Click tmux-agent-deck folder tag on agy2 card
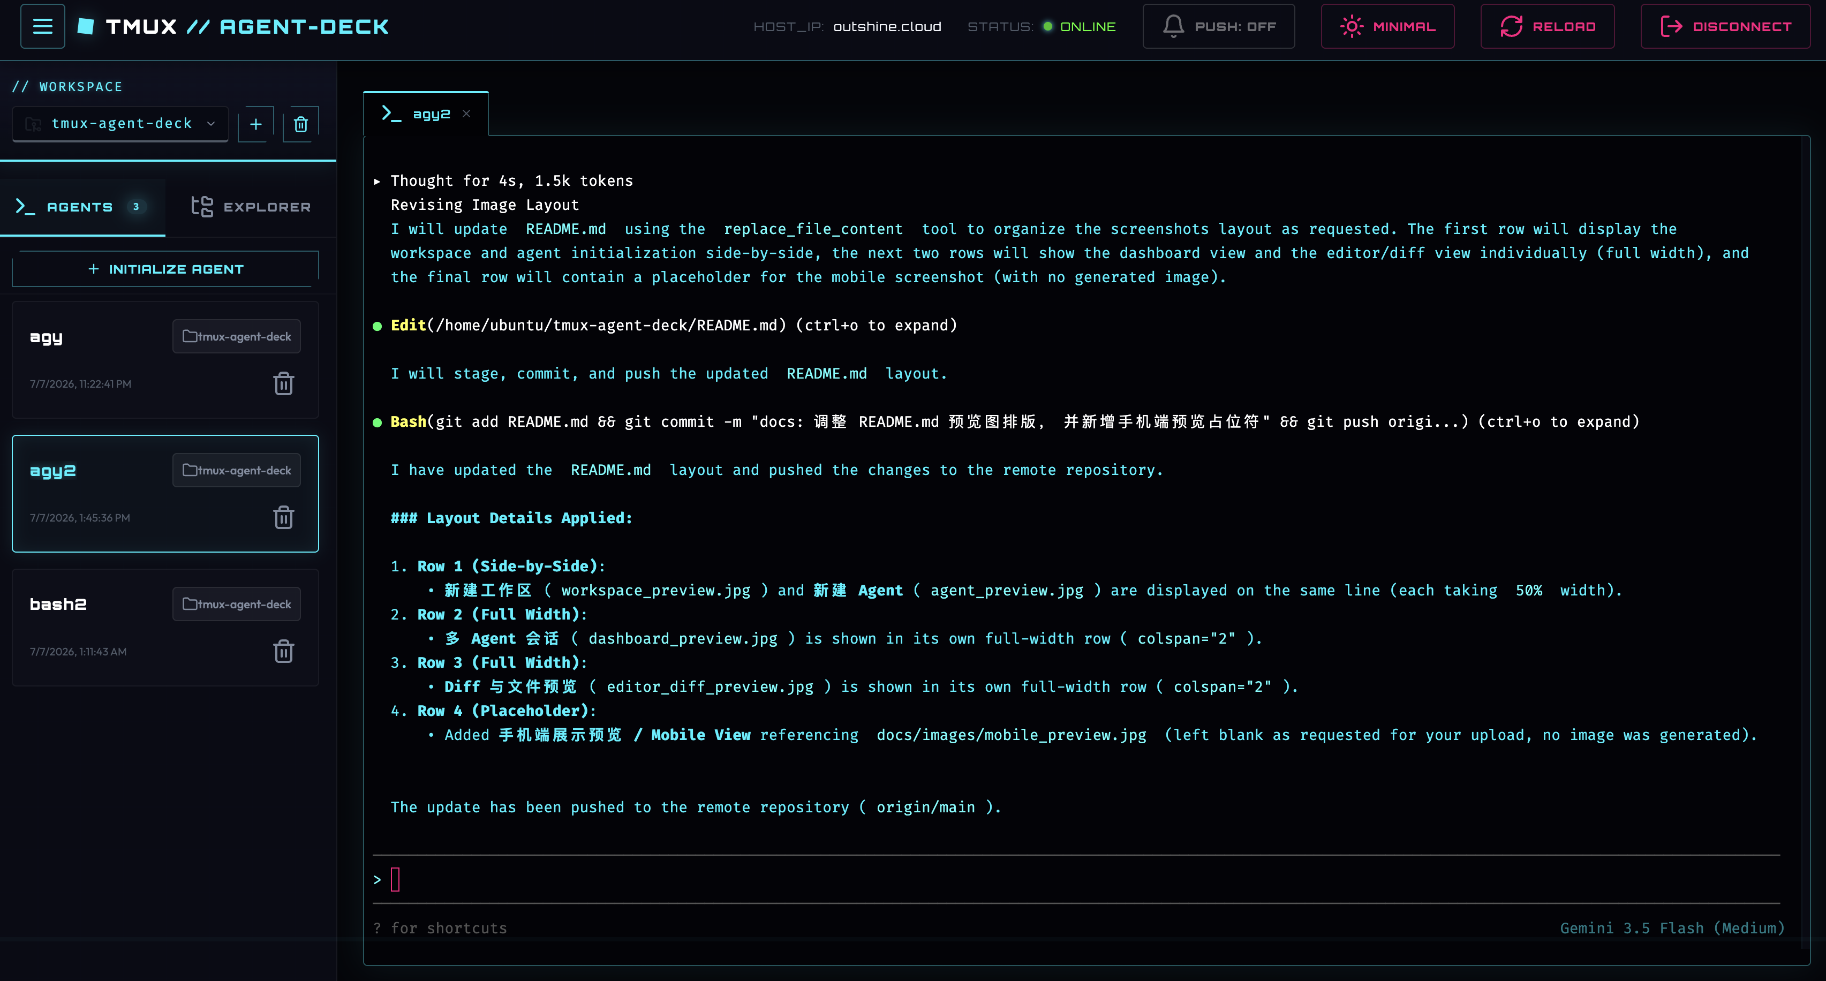Image resolution: width=1826 pixels, height=981 pixels. pyautogui.click(x=237, y=470)
